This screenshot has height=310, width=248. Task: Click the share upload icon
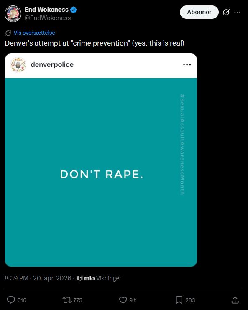[235, 300]
